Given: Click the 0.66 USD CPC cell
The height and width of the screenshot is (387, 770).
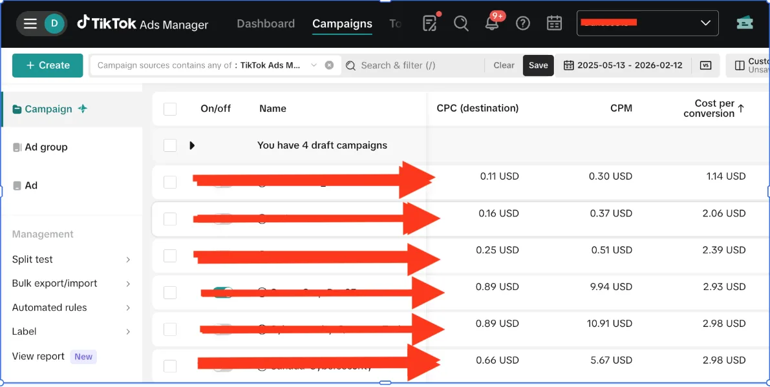Looking at the screenshot, I should coord(497,361).
